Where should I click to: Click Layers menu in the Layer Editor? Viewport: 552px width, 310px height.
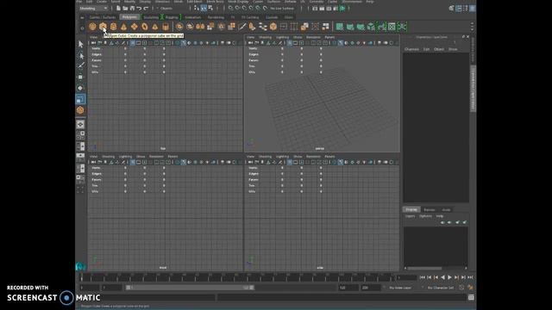(410, 216)
